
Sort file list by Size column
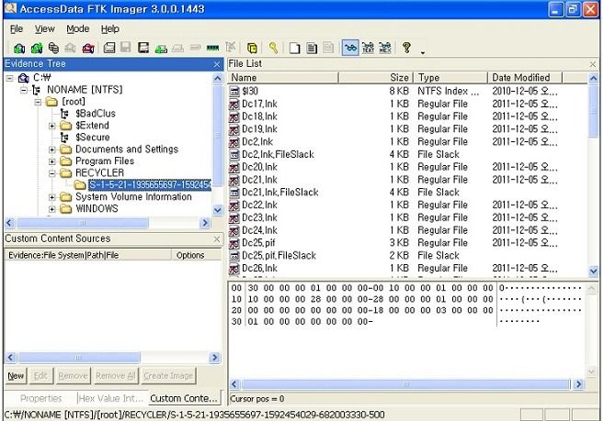376,78
